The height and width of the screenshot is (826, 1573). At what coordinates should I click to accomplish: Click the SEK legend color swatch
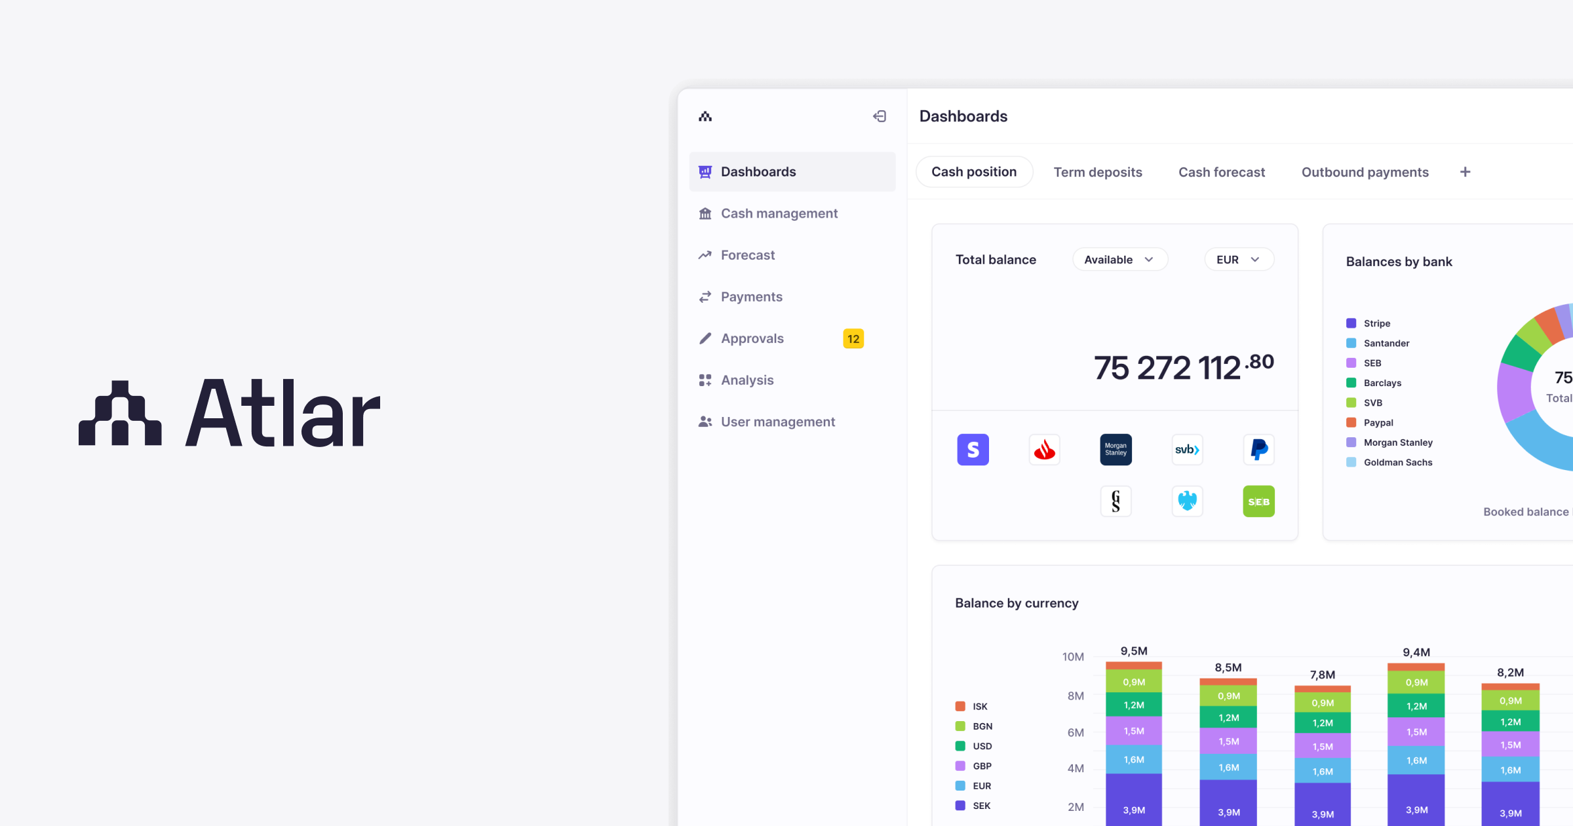click(x=960, y=806)
